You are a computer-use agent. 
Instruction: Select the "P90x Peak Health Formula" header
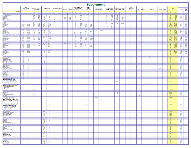pyautogui.click(x=26, y=9)
